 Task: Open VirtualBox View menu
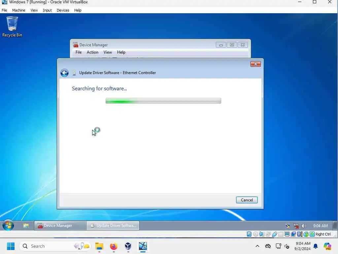click(x=34, y=10)
